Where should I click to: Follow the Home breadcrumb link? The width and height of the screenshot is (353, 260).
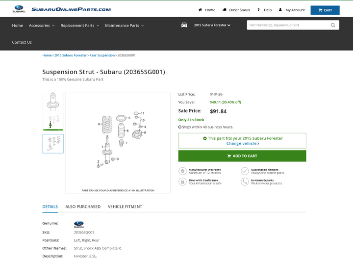tap(47, 55)
